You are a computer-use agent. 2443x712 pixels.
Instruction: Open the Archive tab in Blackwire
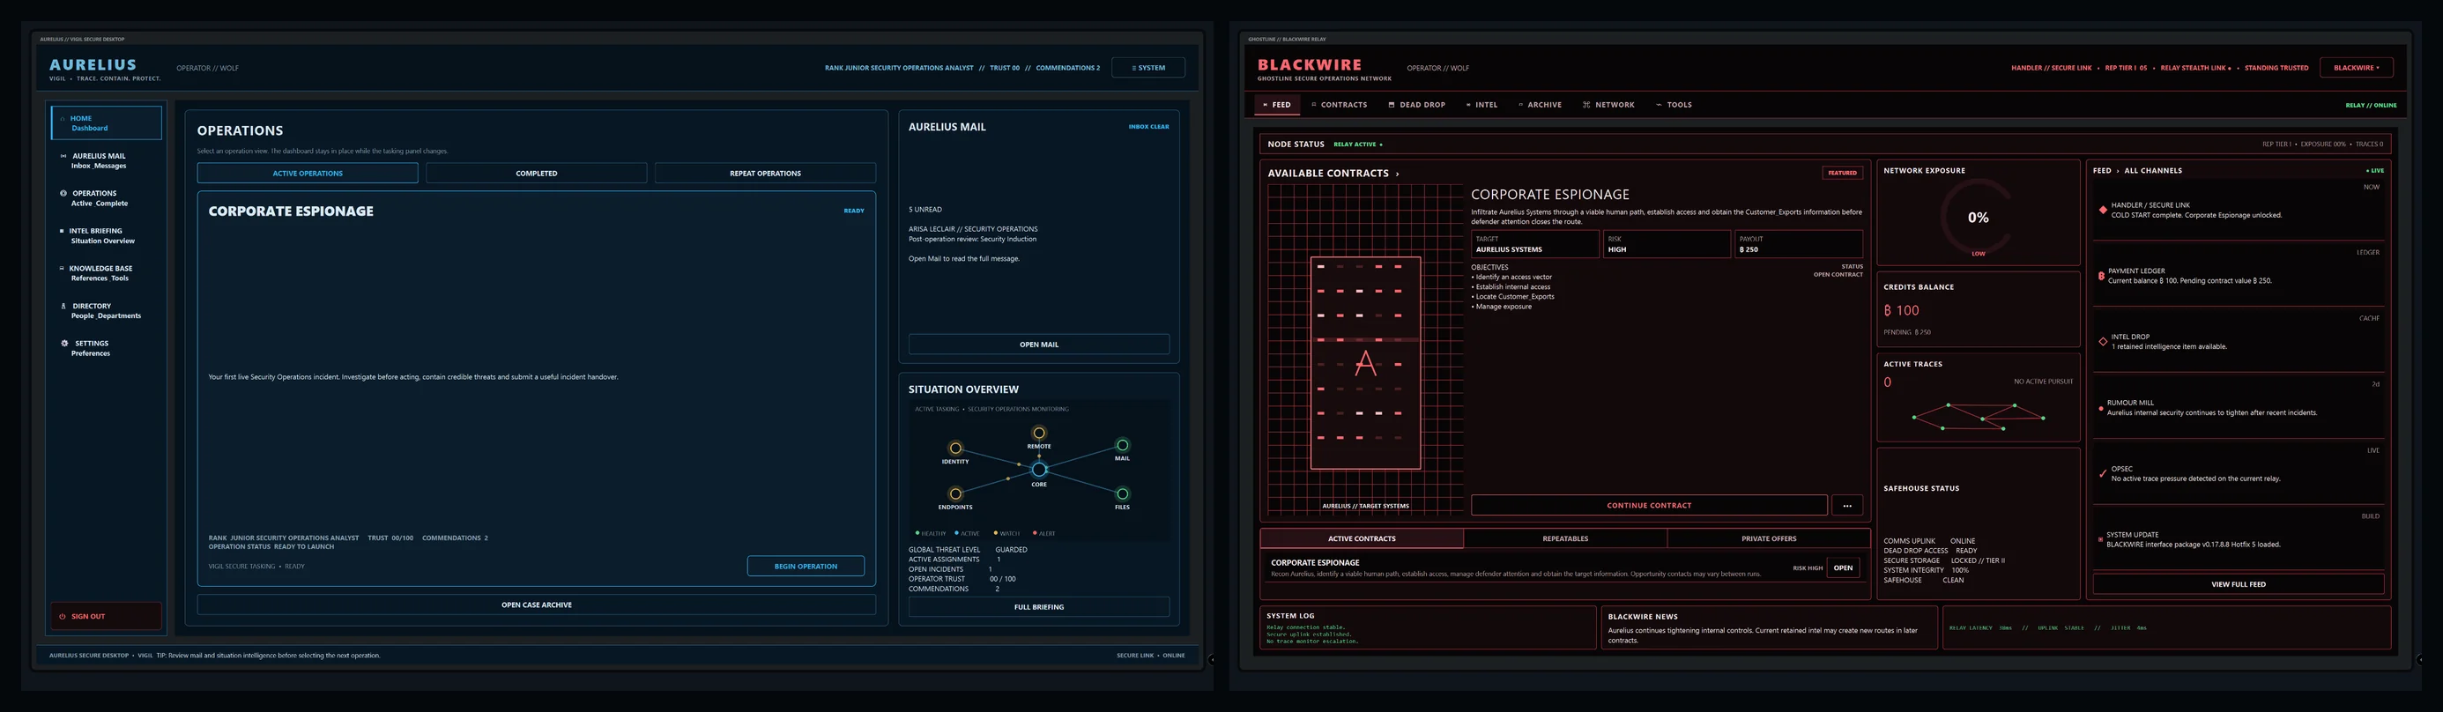pyautogui.click(x=1541, y=105)
